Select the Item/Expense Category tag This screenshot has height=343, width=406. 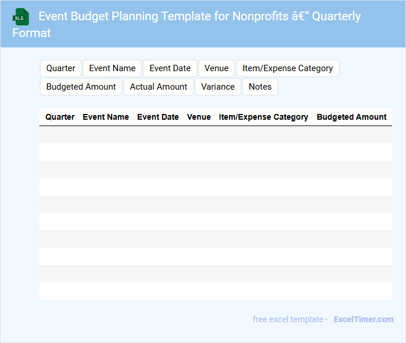pos(287,68)
